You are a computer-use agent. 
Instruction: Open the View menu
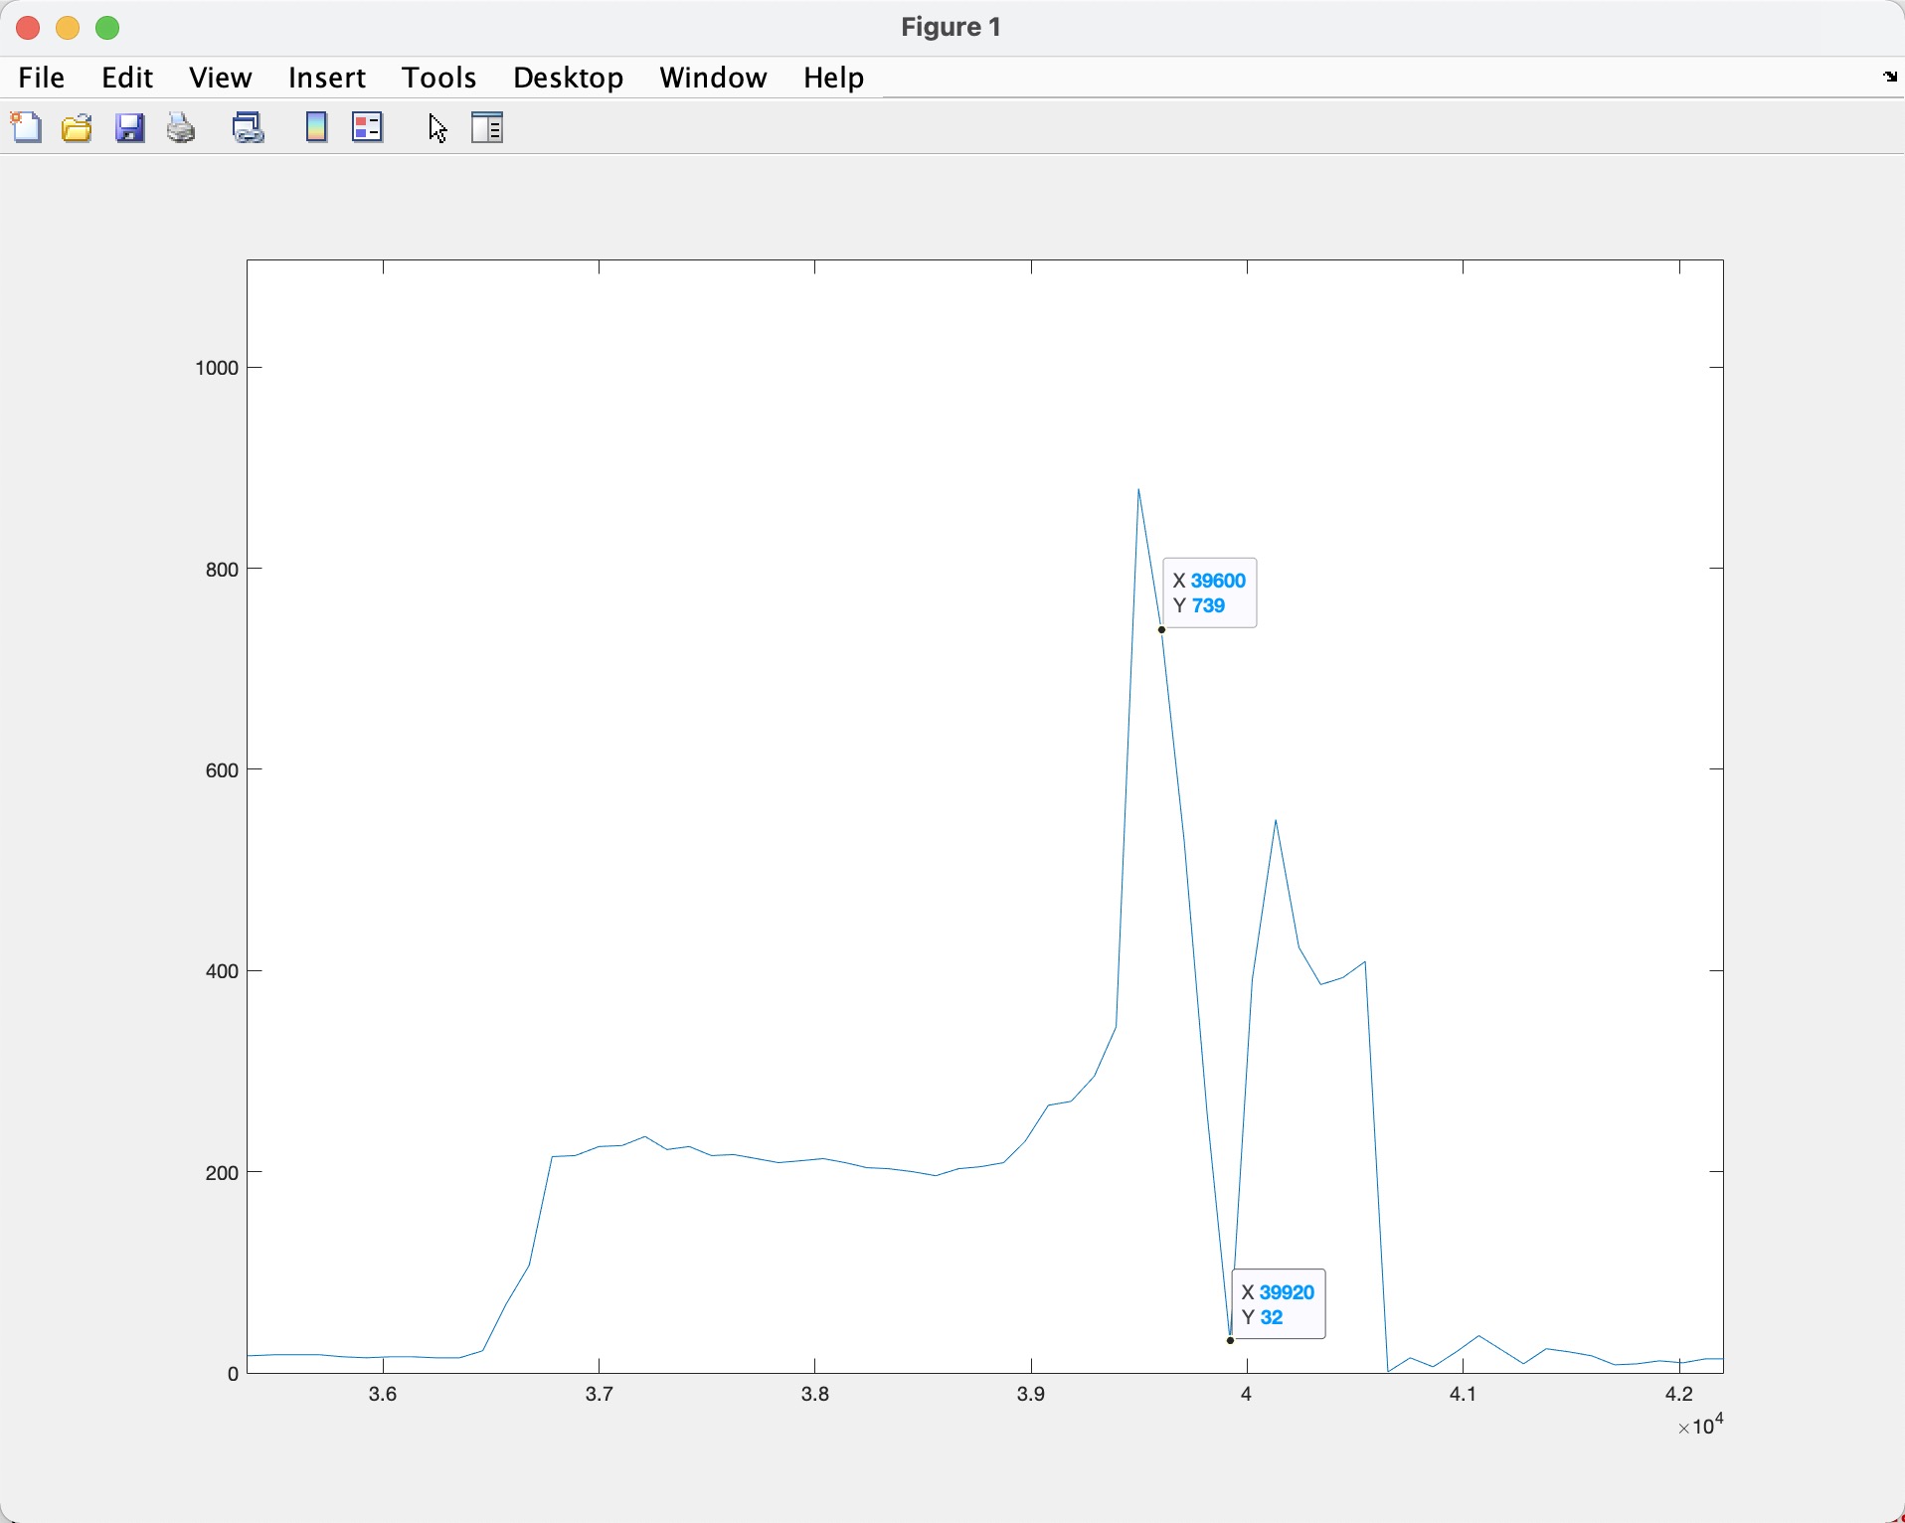tap(221, 78)
